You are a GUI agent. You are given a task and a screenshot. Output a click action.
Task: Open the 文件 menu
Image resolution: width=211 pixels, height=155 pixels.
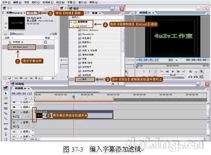click(7, 2)
